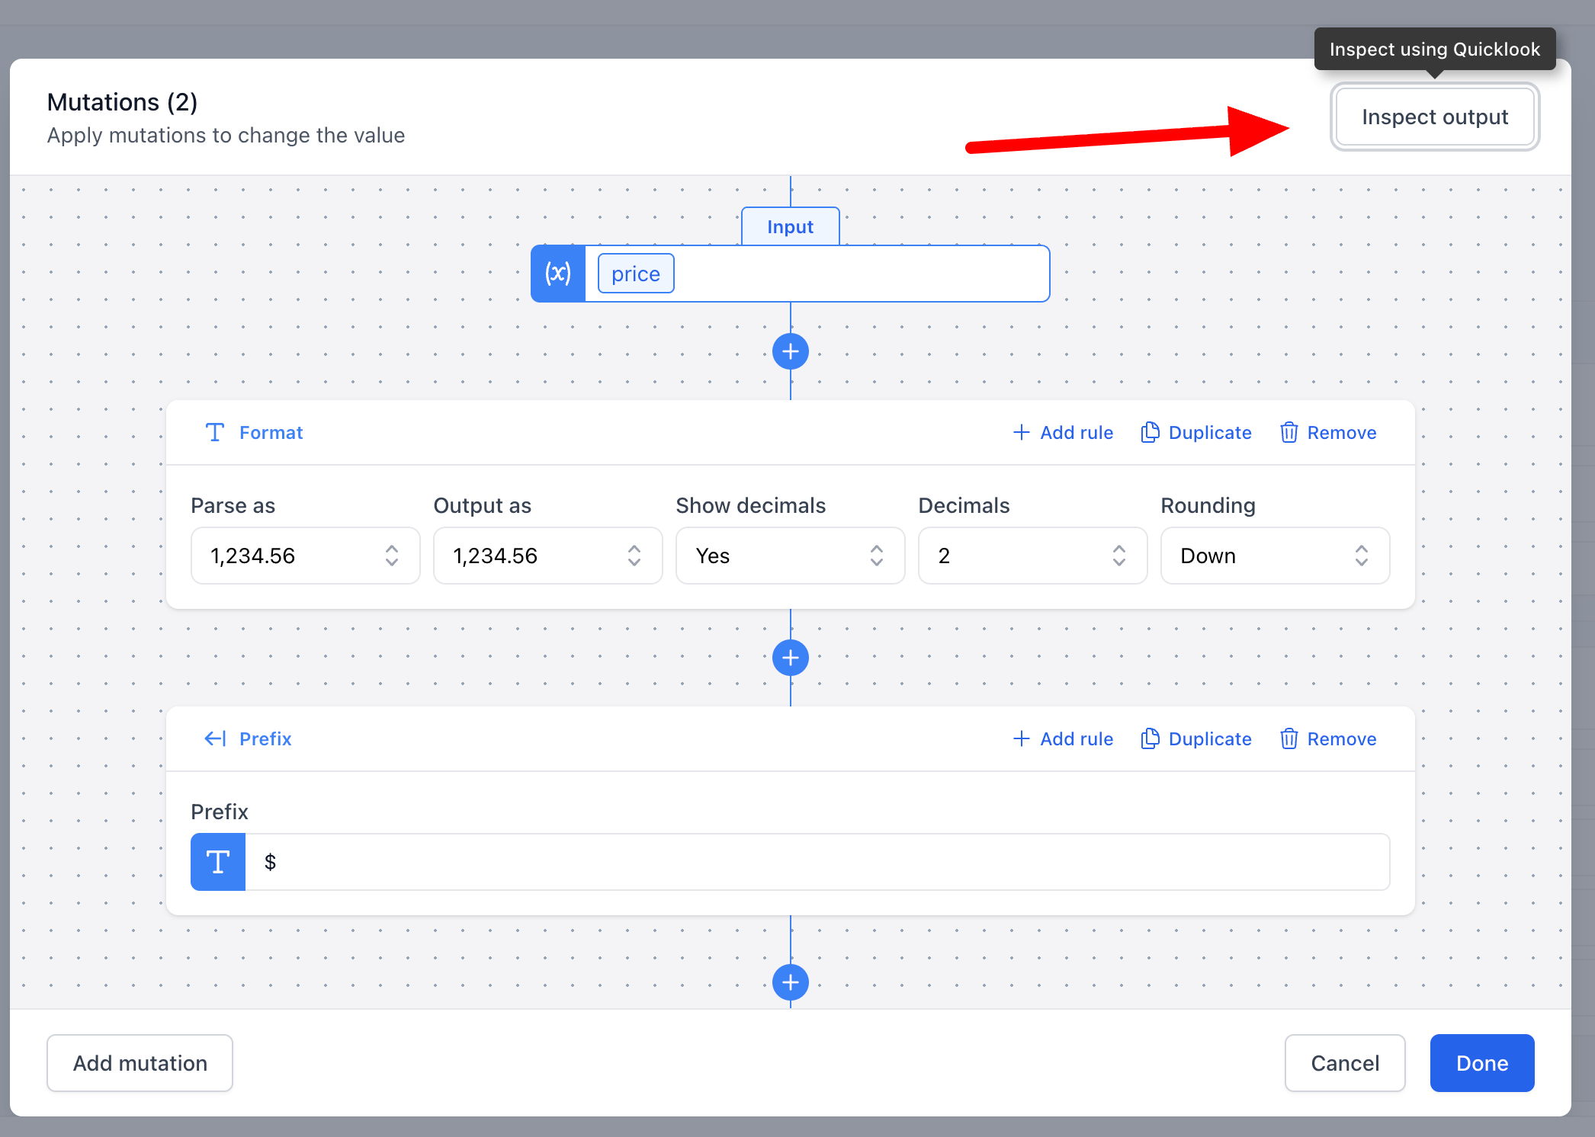Click the trash icon in the Format card
The width and height of the screenshot is (1595, 1137).
[x=1289, y=433]
